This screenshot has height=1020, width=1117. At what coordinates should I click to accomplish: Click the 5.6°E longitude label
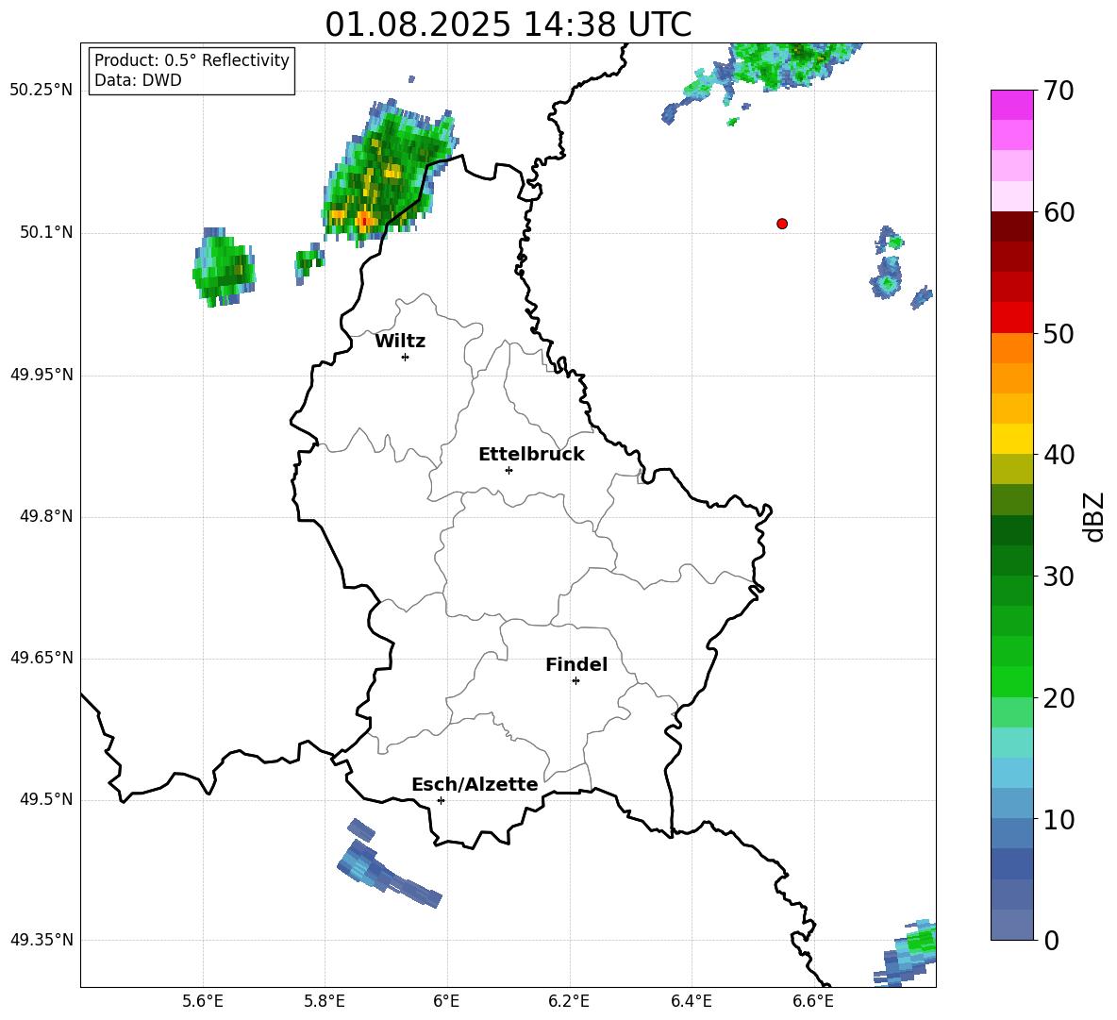click(x=203, y=1001)
